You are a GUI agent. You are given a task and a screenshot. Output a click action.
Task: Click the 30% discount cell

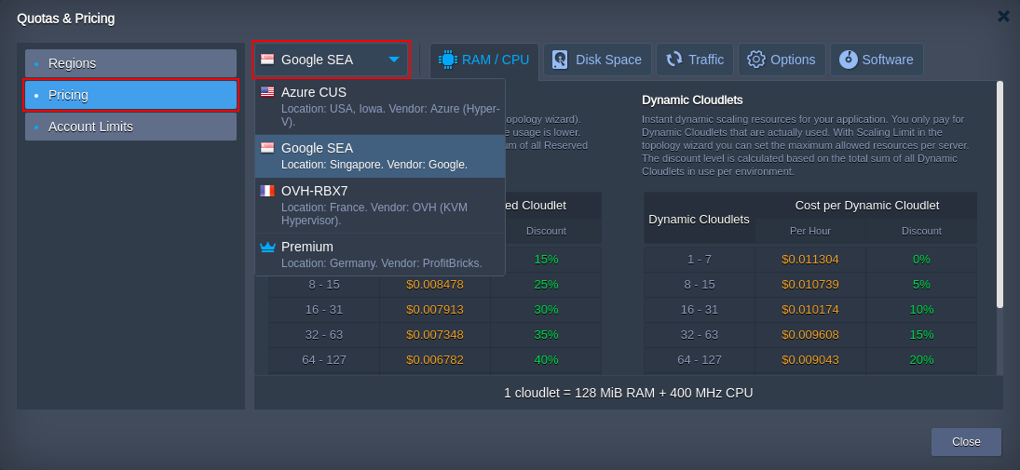pos(547,309)
